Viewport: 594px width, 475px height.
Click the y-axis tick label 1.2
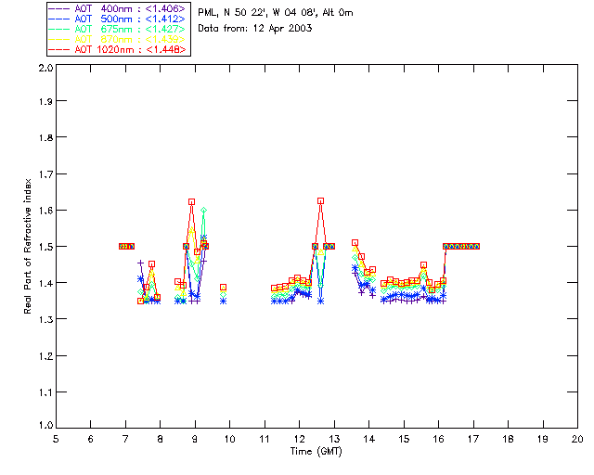coord(45,356)
